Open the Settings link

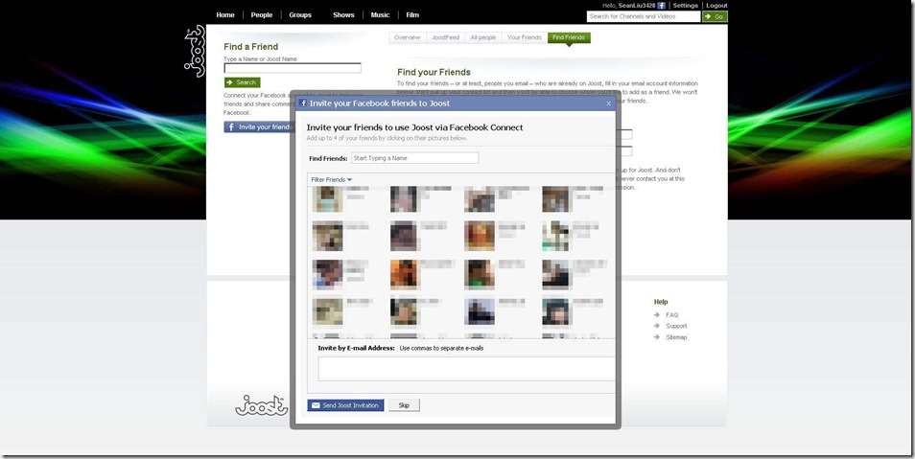point(685,5)
